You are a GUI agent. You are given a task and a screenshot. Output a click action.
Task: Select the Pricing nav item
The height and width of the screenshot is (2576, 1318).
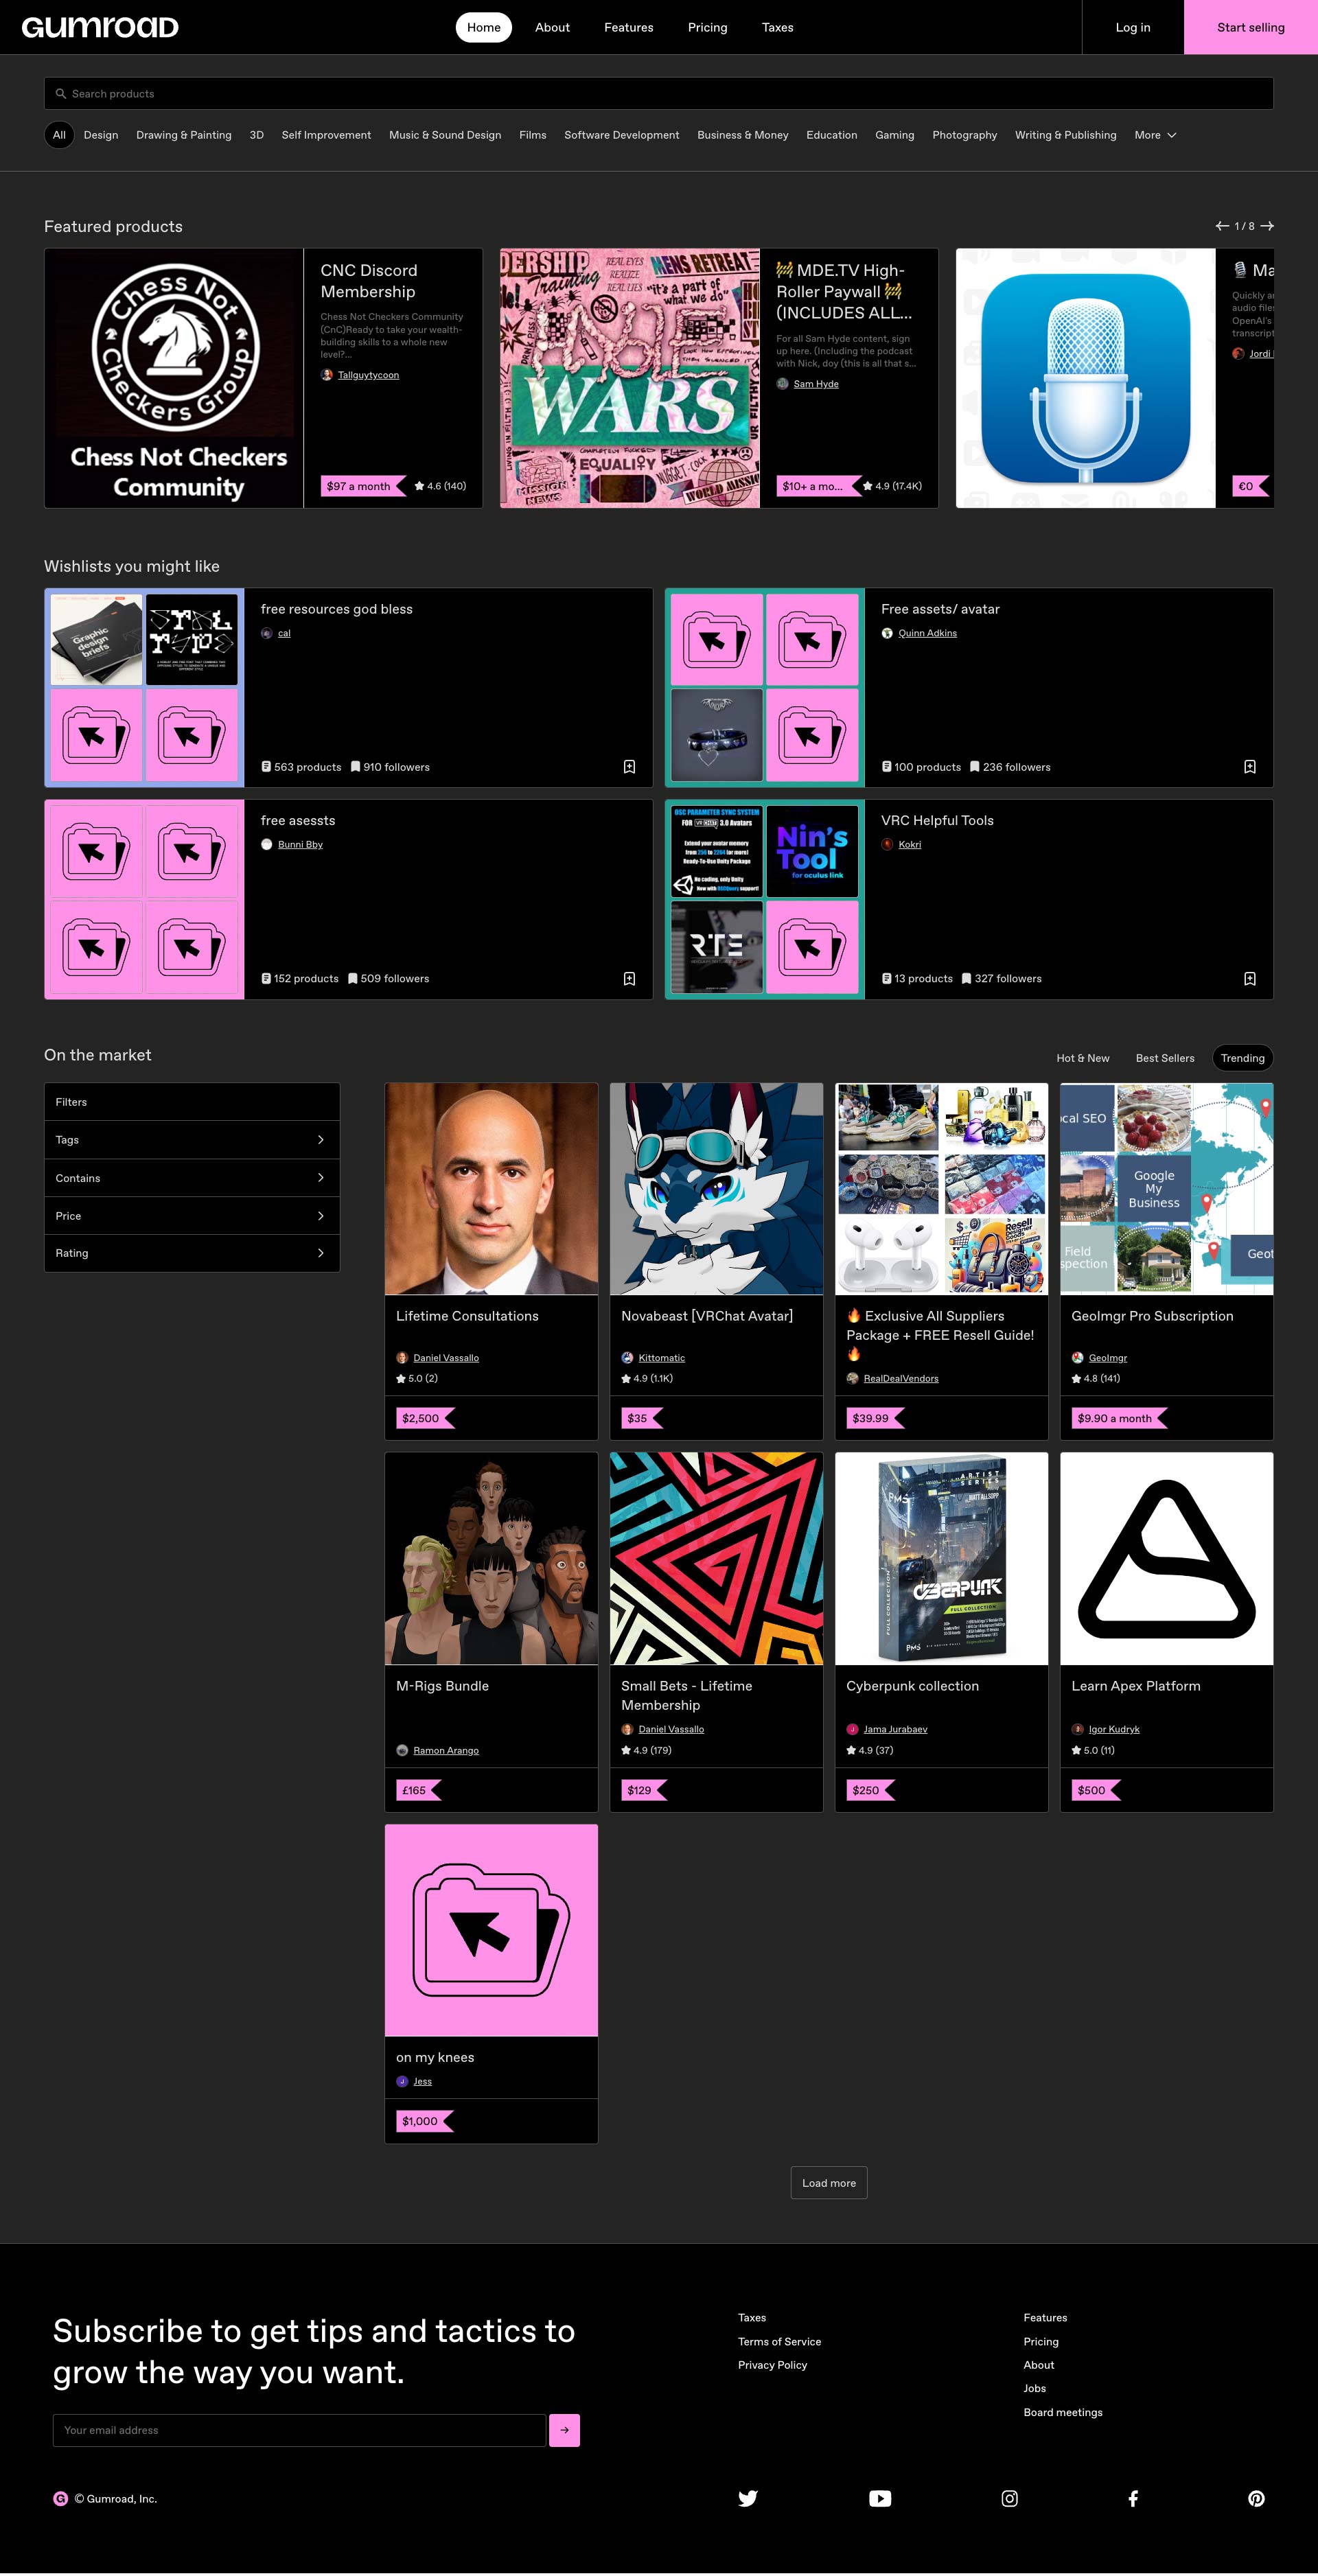click(707, 27)
